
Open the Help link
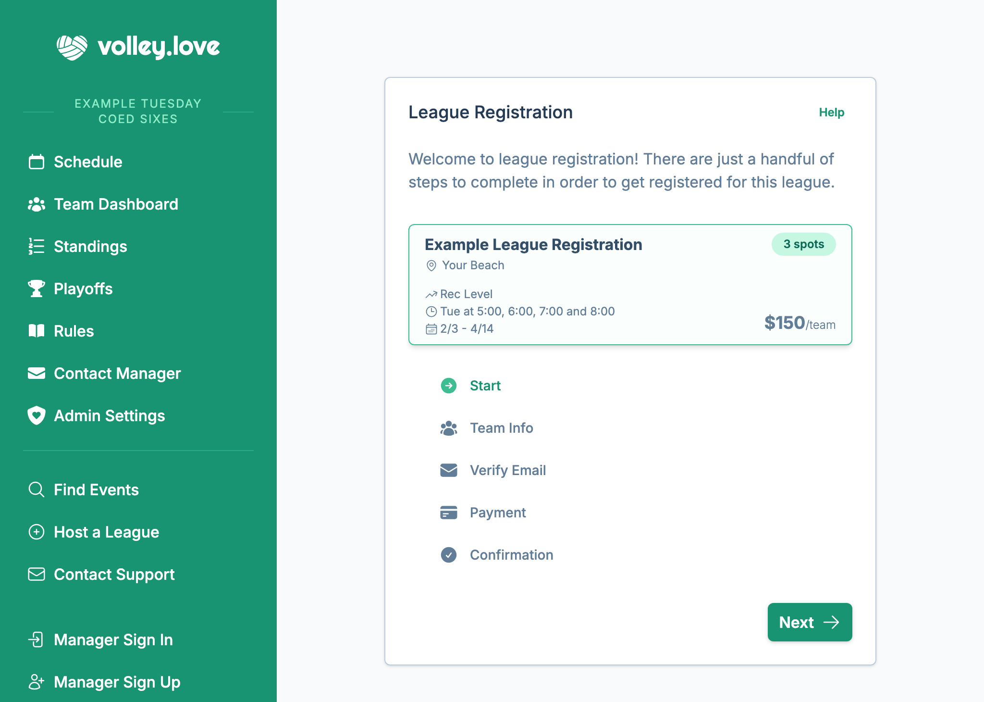[x=831, y=113]
